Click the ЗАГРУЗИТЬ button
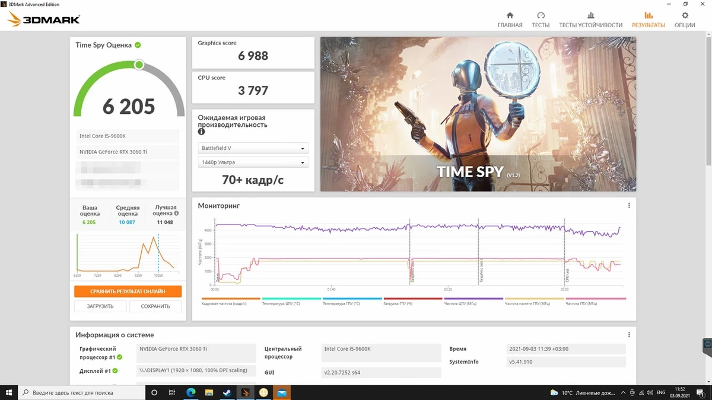The width and height of the screenshot is (712, 400). 100,306
